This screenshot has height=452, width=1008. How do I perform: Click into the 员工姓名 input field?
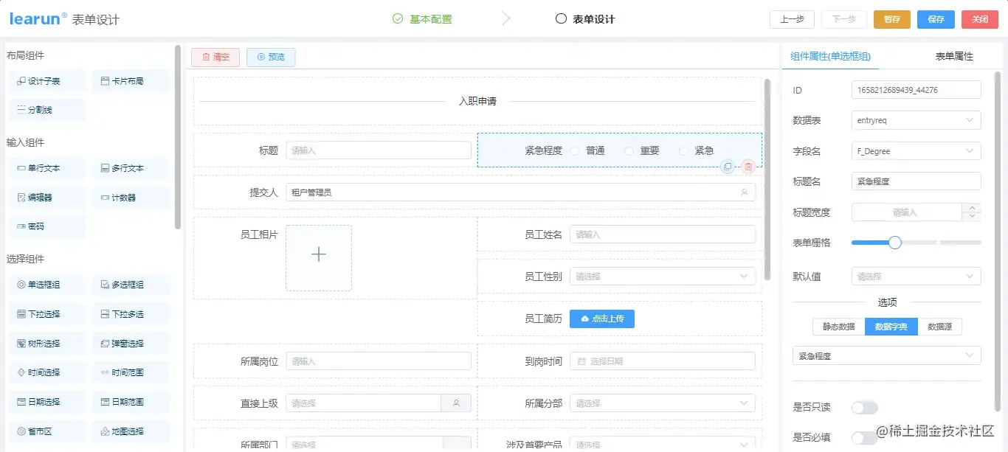pyautogui.click(x=663, y=234)
